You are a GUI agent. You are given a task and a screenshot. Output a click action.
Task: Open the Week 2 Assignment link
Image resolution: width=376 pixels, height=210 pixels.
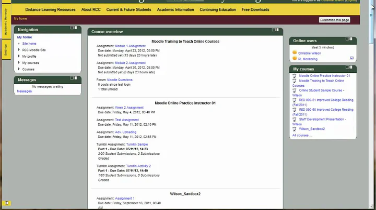130,108
